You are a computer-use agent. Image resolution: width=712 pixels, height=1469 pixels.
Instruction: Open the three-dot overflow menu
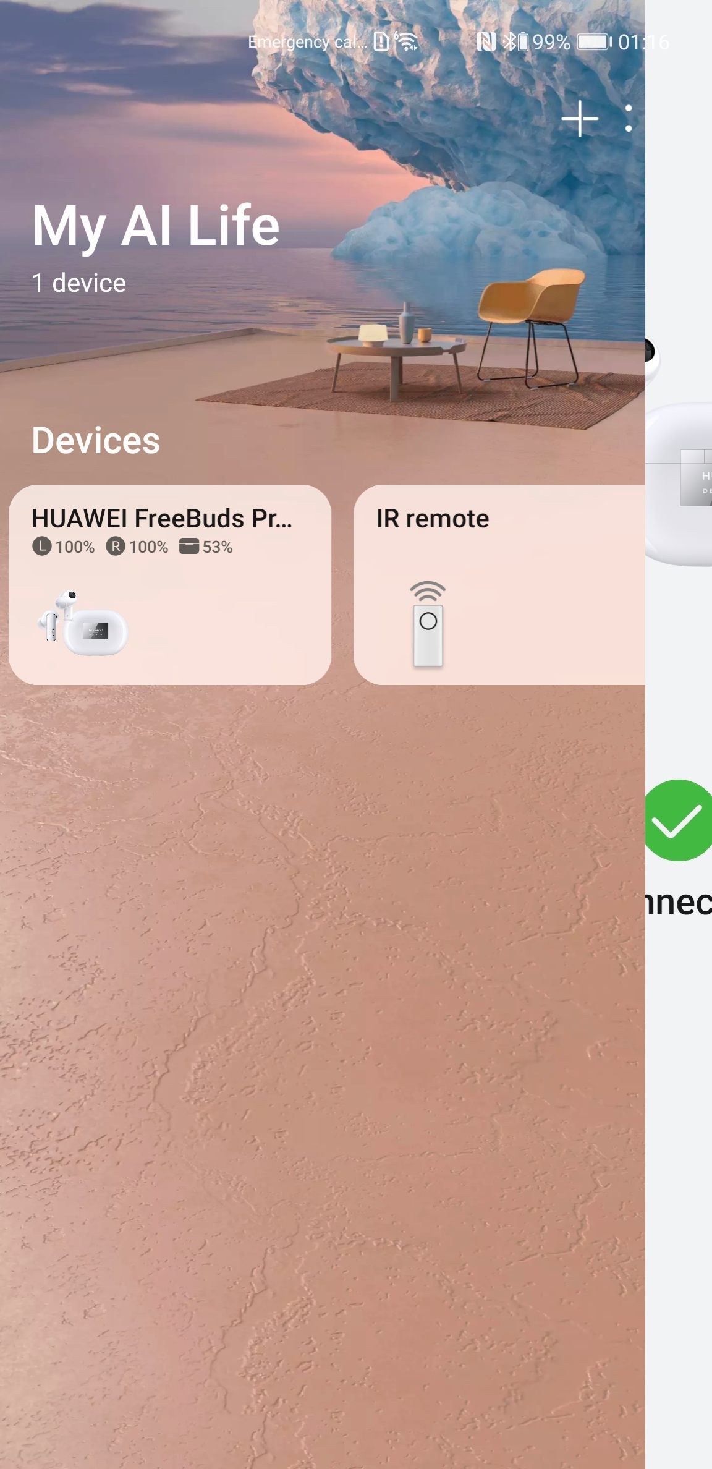(628, 118)
